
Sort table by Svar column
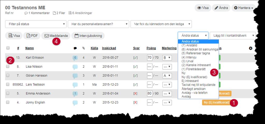point(137,48)
